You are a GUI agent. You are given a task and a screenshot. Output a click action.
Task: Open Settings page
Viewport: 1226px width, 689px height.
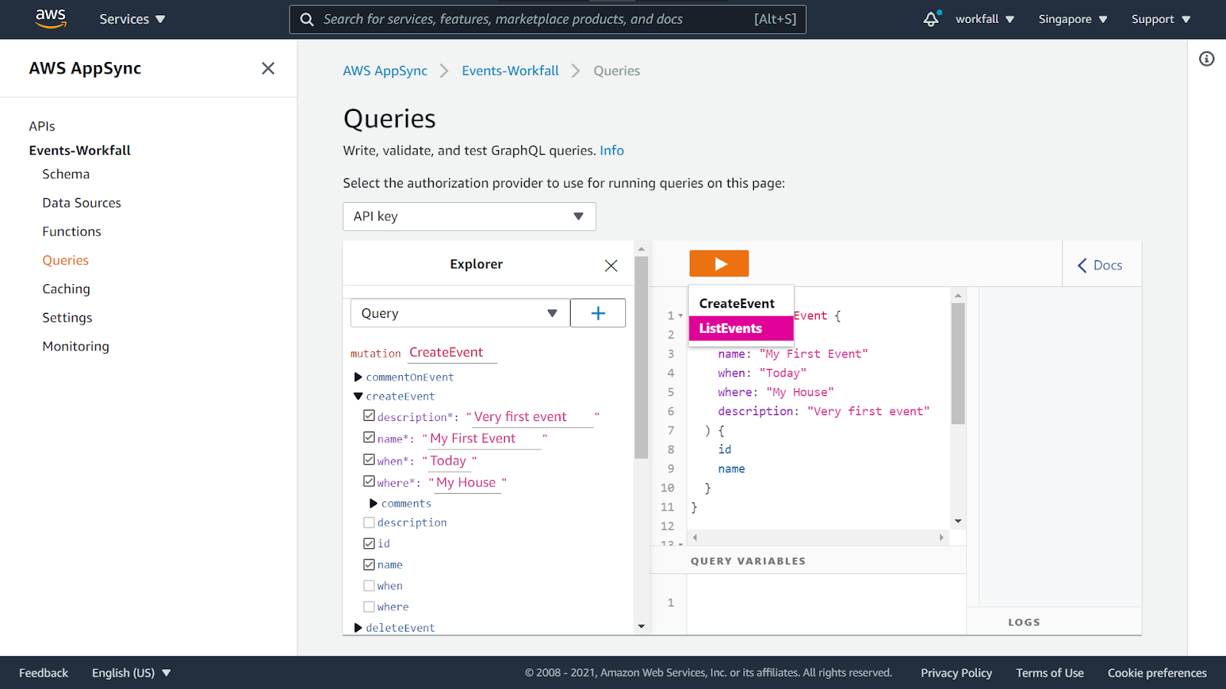tap(67, 318)
